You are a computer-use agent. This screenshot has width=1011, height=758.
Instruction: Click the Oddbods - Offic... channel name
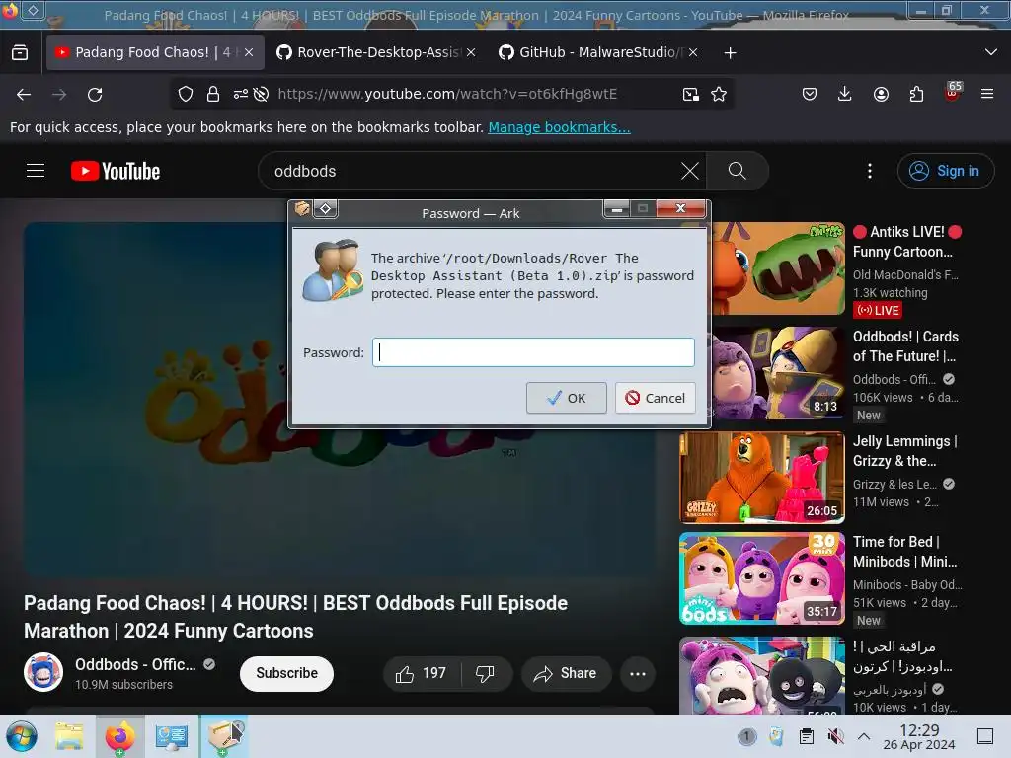click(135, 664)
